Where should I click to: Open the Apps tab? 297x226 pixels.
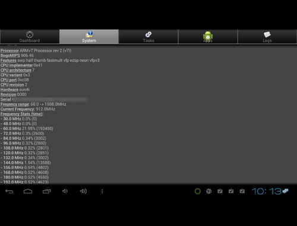click(x=208, y=36)
